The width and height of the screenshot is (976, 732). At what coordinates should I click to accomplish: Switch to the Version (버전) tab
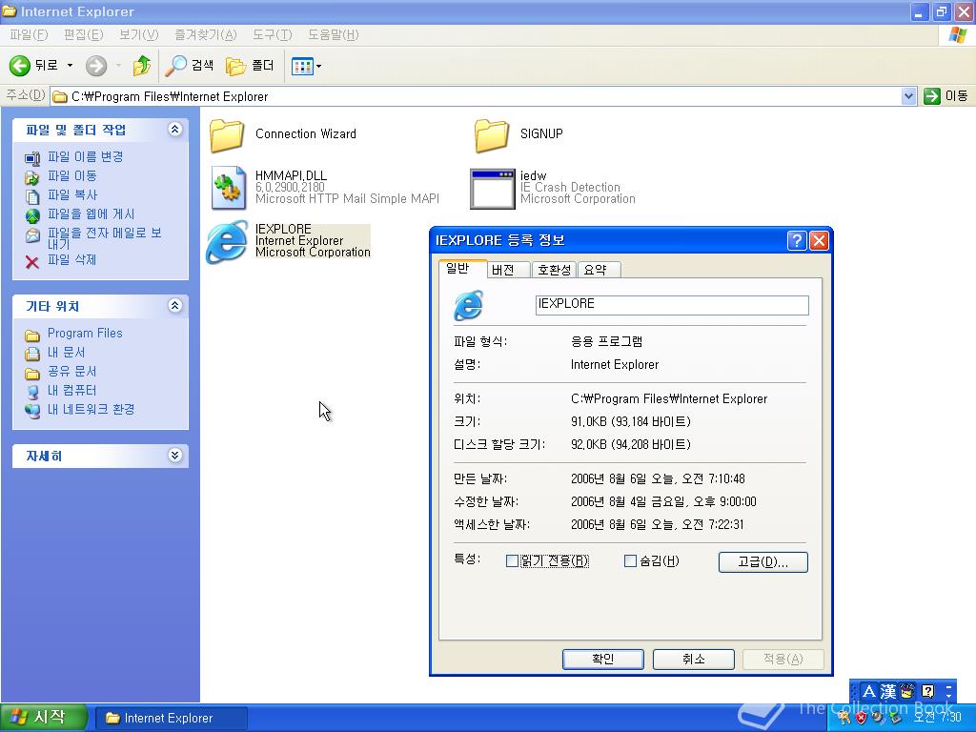[508, 270]
